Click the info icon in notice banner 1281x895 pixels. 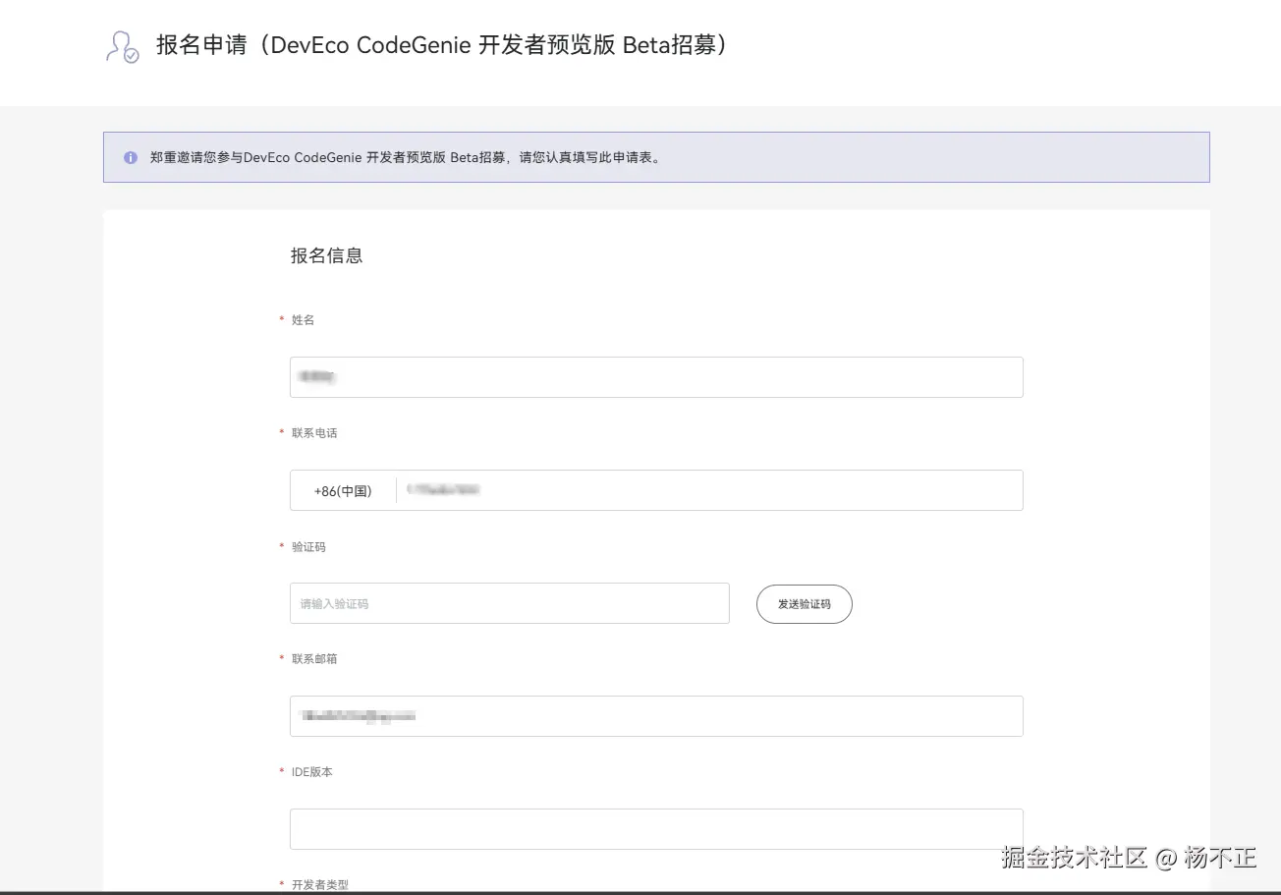point(131,157)
